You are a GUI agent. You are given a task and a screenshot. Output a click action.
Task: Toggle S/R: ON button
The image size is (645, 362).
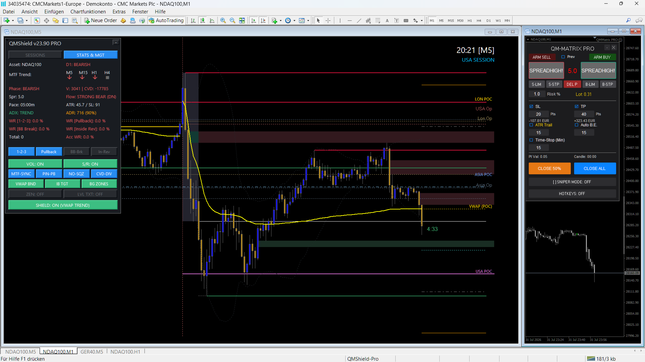click(x=90, y=164)
